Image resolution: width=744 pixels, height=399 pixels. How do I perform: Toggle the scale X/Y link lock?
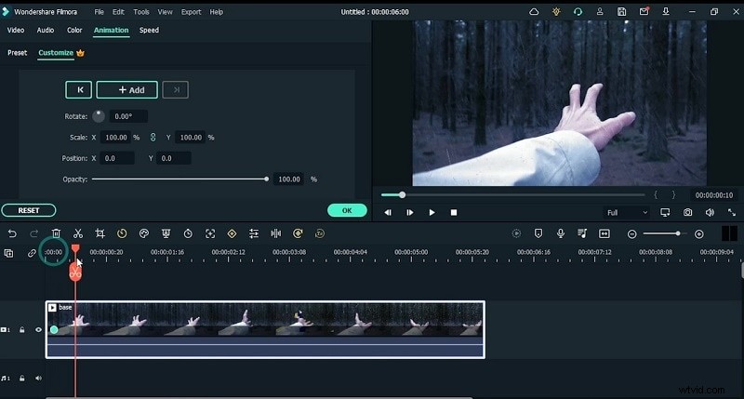pyautogui.click(x=153, y=138)
